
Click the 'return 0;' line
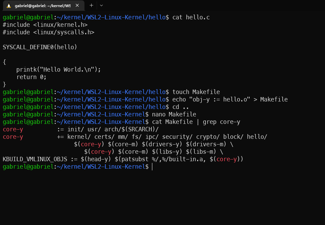[31, 77]
